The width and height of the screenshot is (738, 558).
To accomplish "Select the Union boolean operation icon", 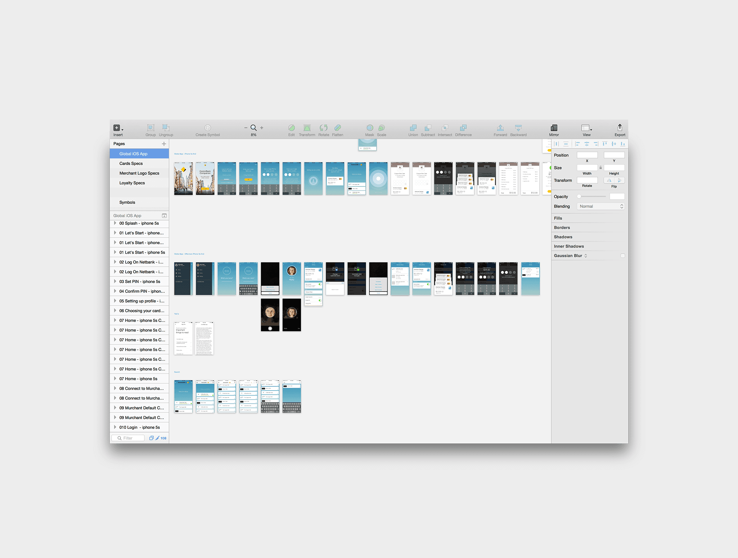I will tap(413, 128).
